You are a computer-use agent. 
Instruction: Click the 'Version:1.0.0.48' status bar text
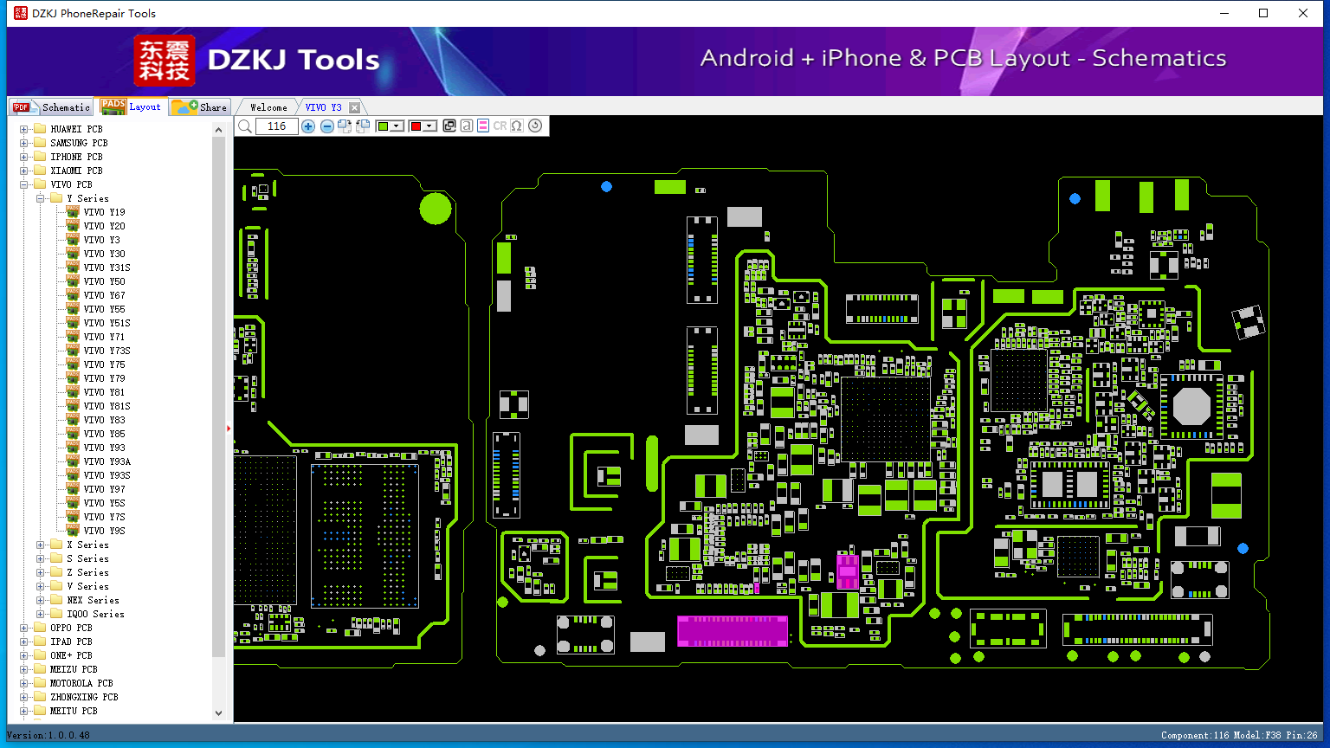point(48,735)
